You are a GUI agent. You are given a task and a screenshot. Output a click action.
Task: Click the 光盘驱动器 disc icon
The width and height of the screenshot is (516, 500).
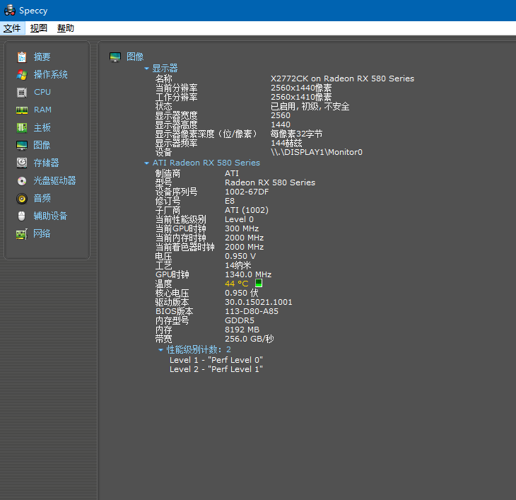(22, 180)
